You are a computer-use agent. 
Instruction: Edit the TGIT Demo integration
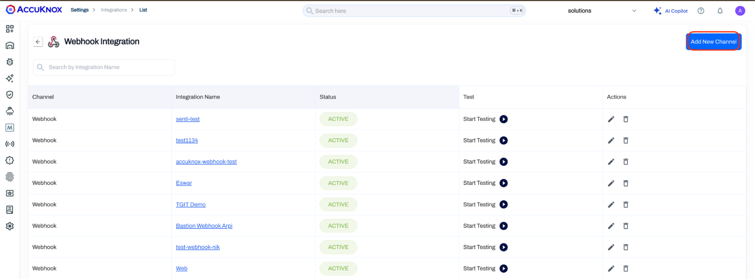(611, 205)
